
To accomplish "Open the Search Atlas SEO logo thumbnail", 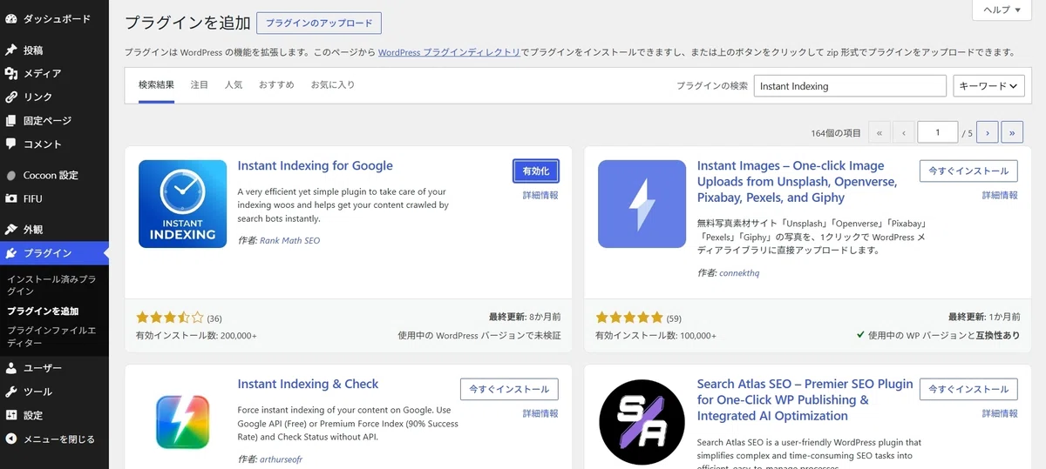I will pyautogui.click(x=642, y=423).
